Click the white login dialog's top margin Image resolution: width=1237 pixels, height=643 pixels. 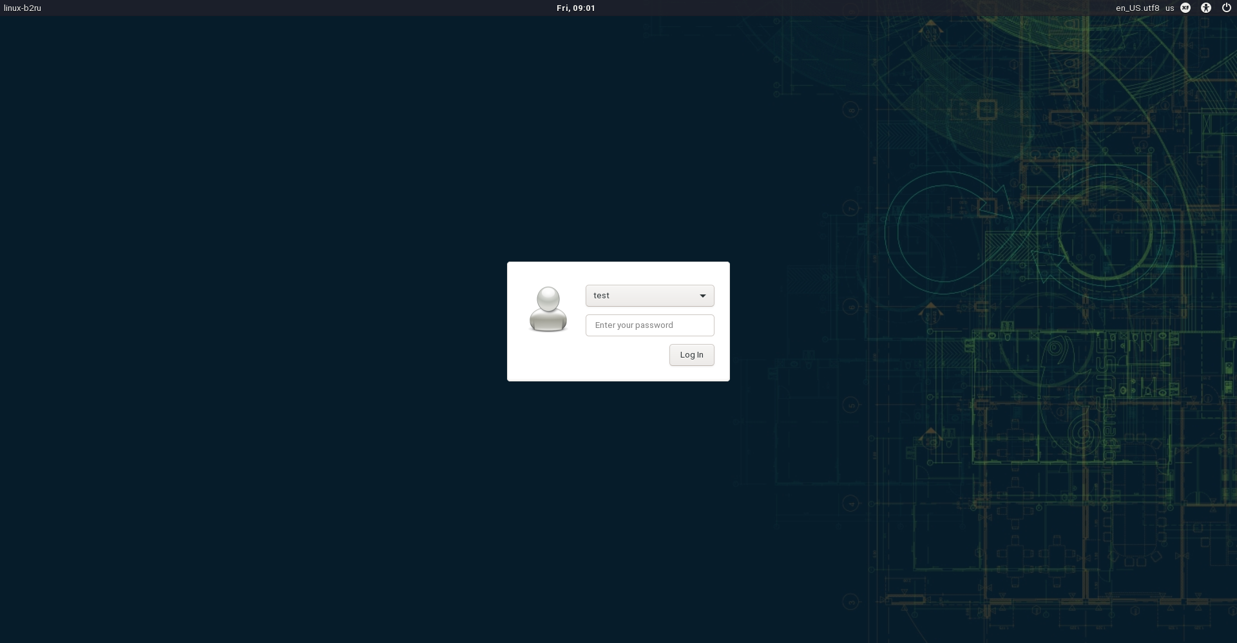[x=618, y=272]
